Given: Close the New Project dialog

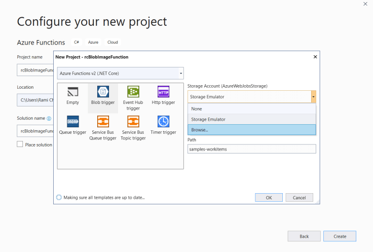Looking at the screenshot, I should 315,57.
